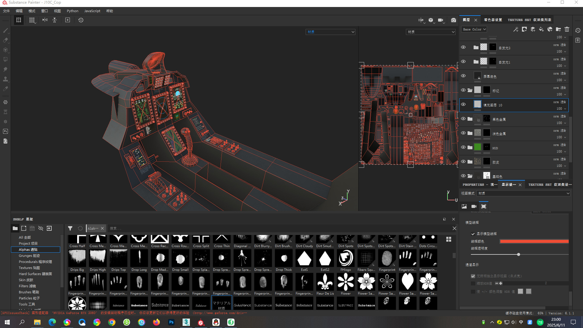The image size is (583, 328).
Task: Uncheck the 显示模型线框 checkbox
Action: (473, 234)
